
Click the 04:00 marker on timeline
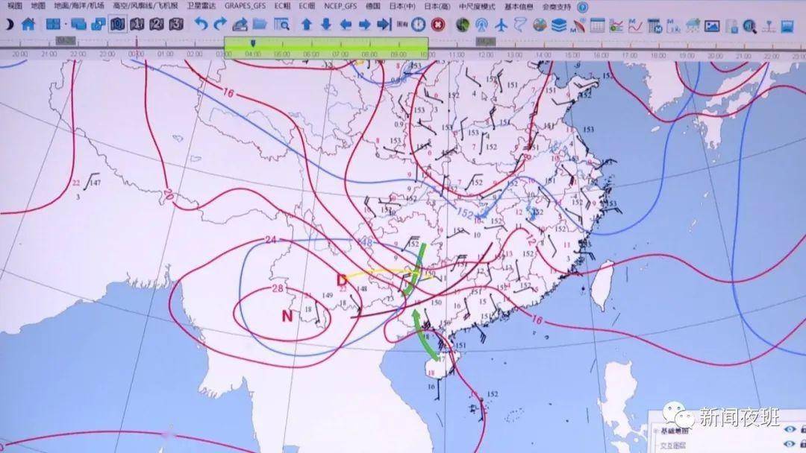253,54
